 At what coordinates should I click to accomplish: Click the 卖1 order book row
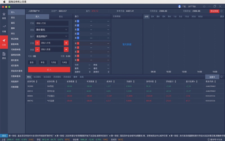tap(92, 38)
